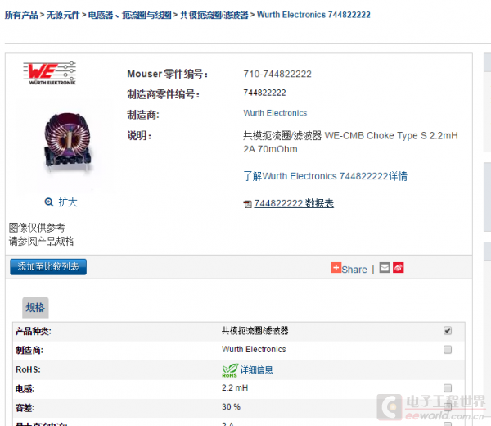Click the Würth Elektronik WE logo
This screenshot has width=491, height=426.
(49, 73)
